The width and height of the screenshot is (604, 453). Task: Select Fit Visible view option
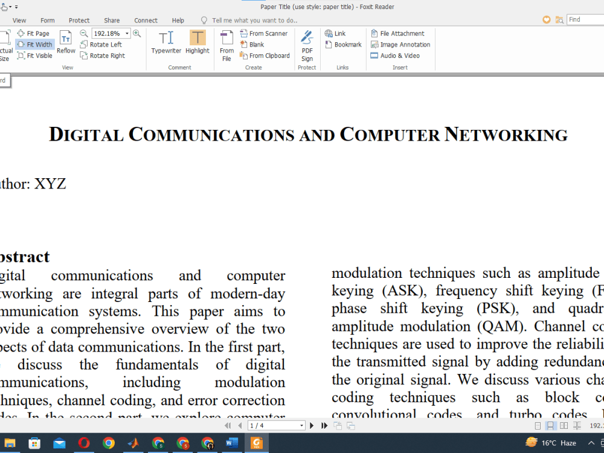[x=34, y=56]
